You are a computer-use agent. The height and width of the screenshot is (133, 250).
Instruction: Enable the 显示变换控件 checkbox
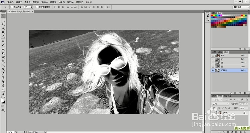coord(37,7)
